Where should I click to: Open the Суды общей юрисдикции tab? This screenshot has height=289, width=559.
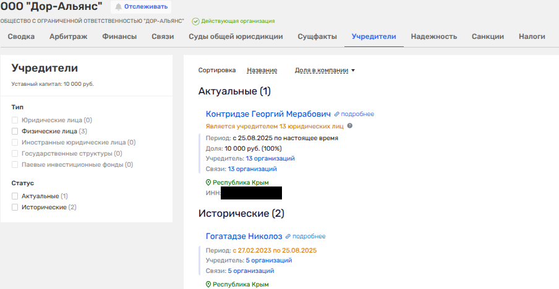coord(236,36)
